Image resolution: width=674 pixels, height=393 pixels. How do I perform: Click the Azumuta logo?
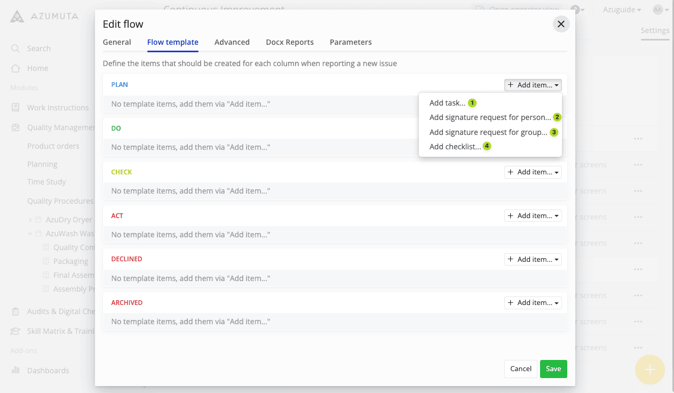pyautogui.click(x=18, y=16)
